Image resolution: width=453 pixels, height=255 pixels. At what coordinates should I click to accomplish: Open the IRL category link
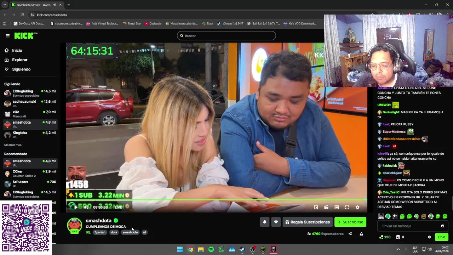[x=88, y=232]
